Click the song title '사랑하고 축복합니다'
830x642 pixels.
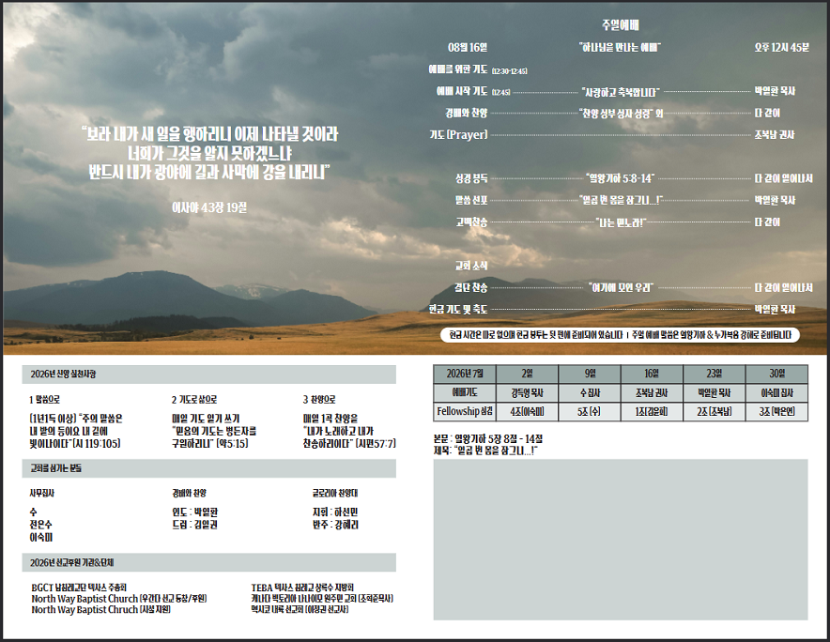pyautogui.click(x=621, y=92)
